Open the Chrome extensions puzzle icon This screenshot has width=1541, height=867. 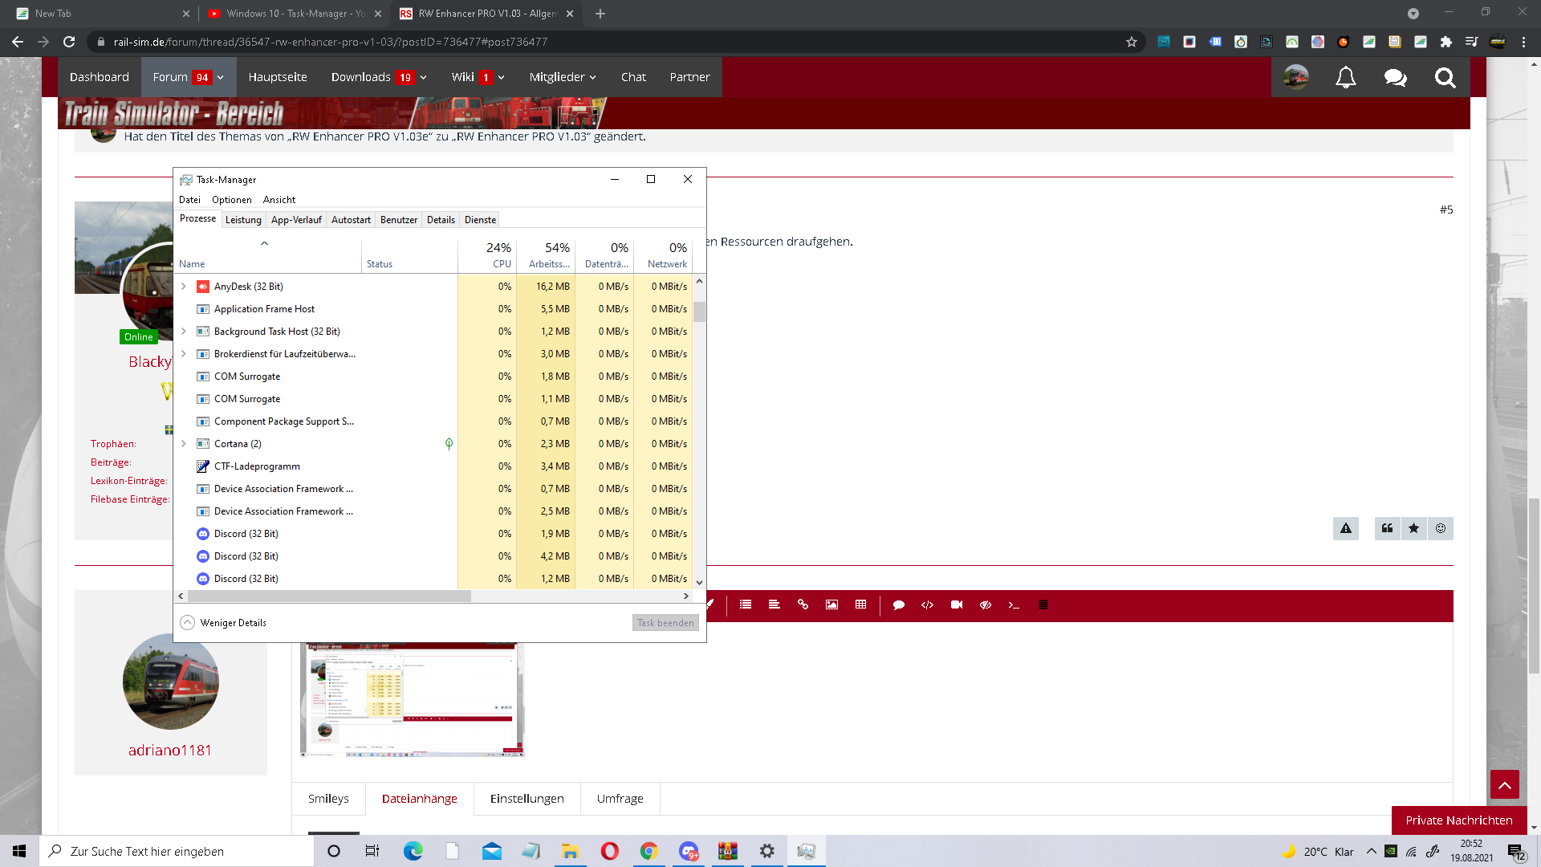[x=1446, y=42]
